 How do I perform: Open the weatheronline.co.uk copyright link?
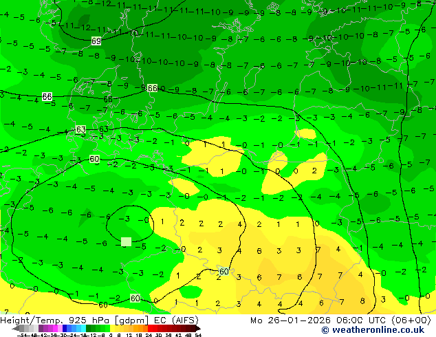pyautogui.click(x=373, y=329)
